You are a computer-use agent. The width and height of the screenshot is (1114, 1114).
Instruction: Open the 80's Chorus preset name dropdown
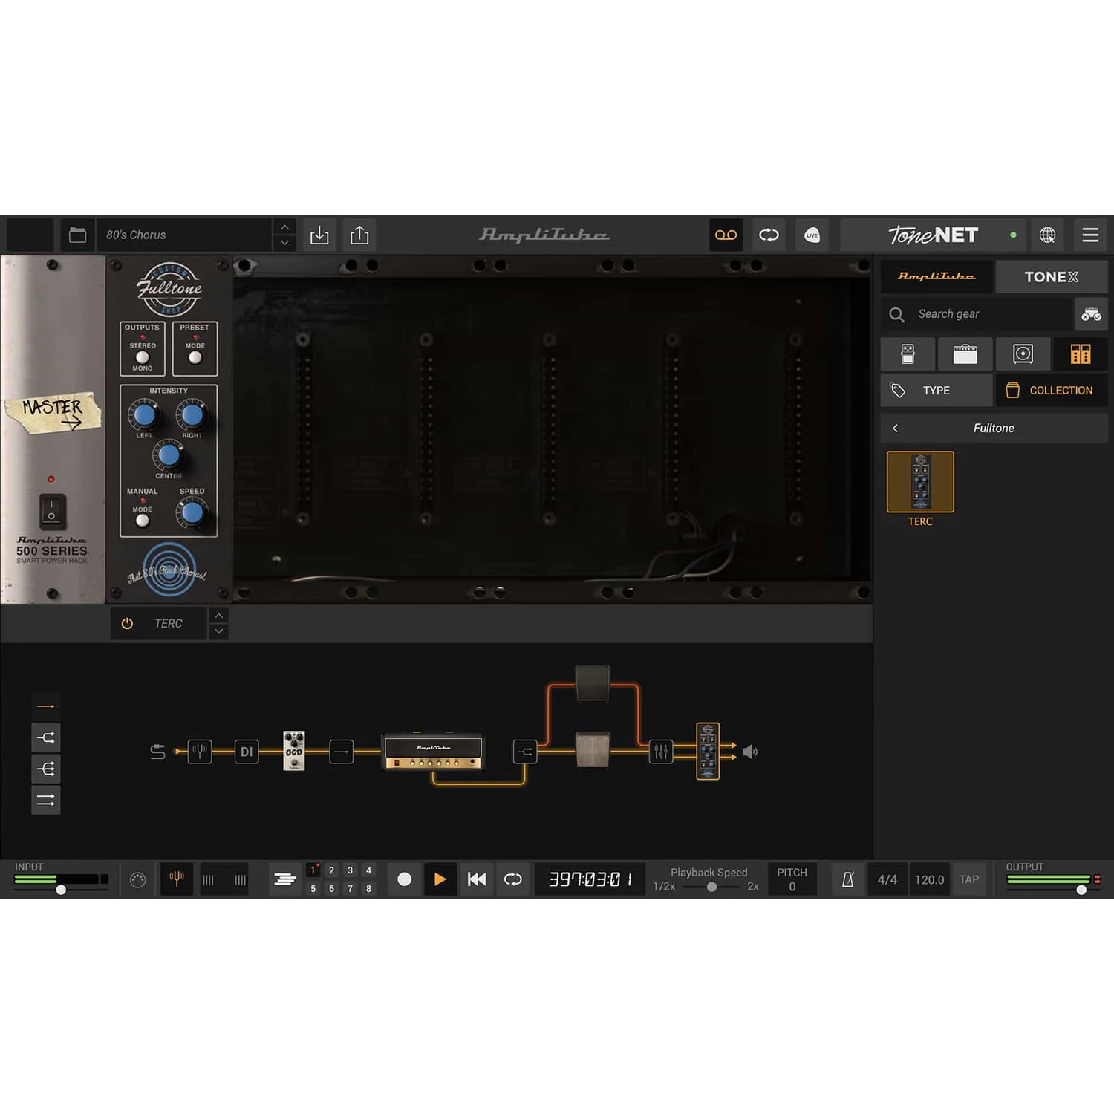185,235
